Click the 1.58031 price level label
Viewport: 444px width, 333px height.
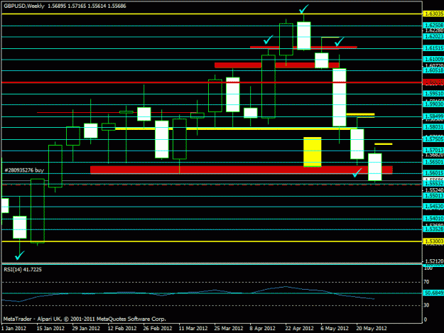[433, 127]
